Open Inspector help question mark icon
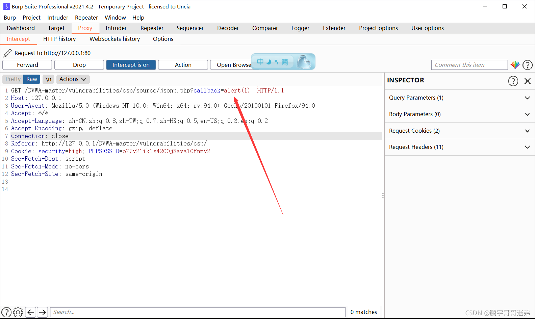 pos(513,81)
